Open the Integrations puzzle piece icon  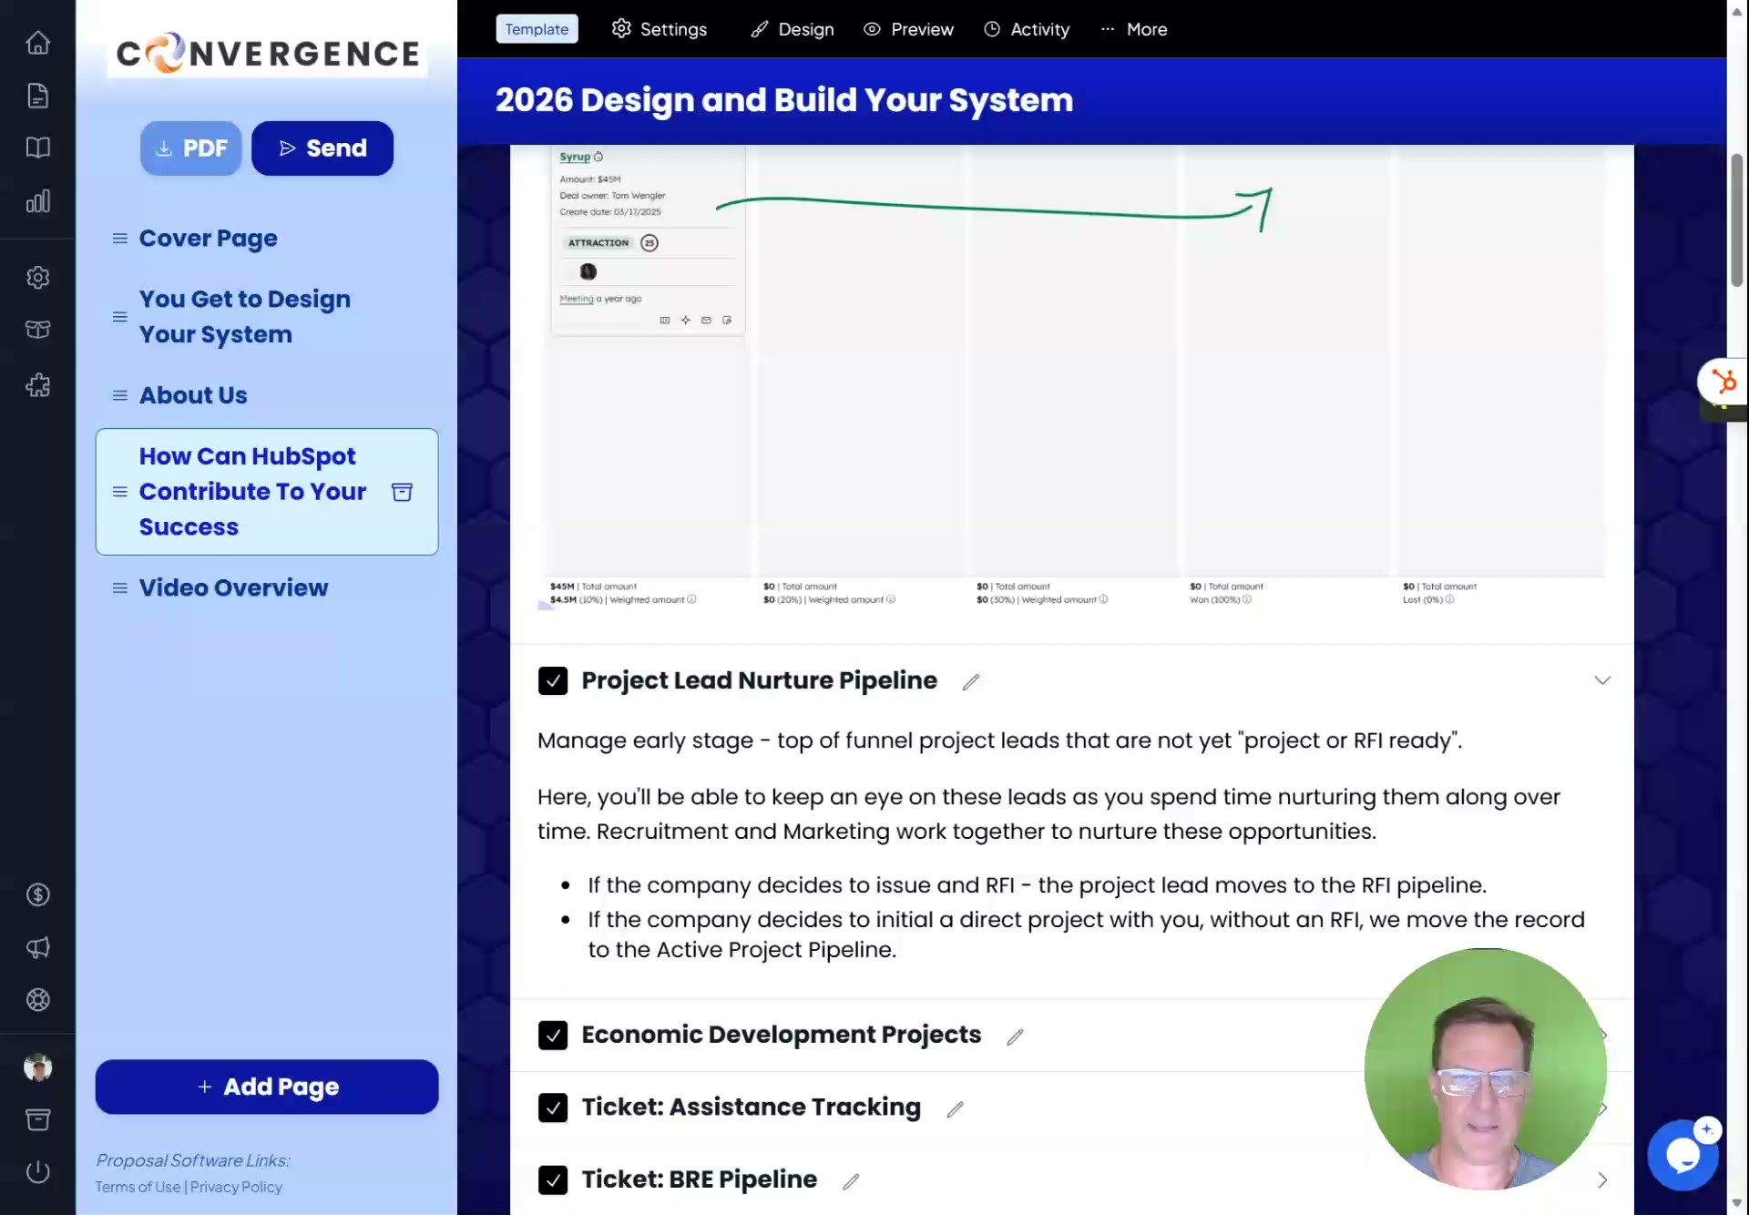point(37,385)
